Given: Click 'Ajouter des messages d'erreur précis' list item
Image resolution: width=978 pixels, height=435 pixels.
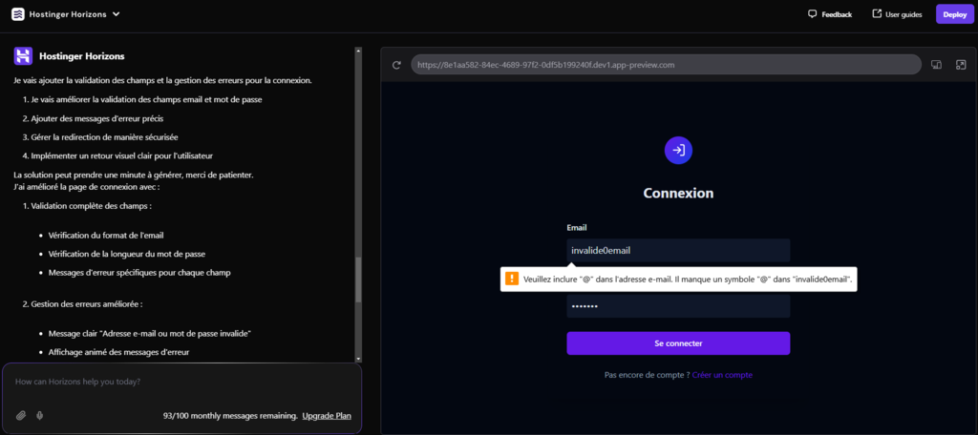Looking at the screenshot, I should click(97, 118).
